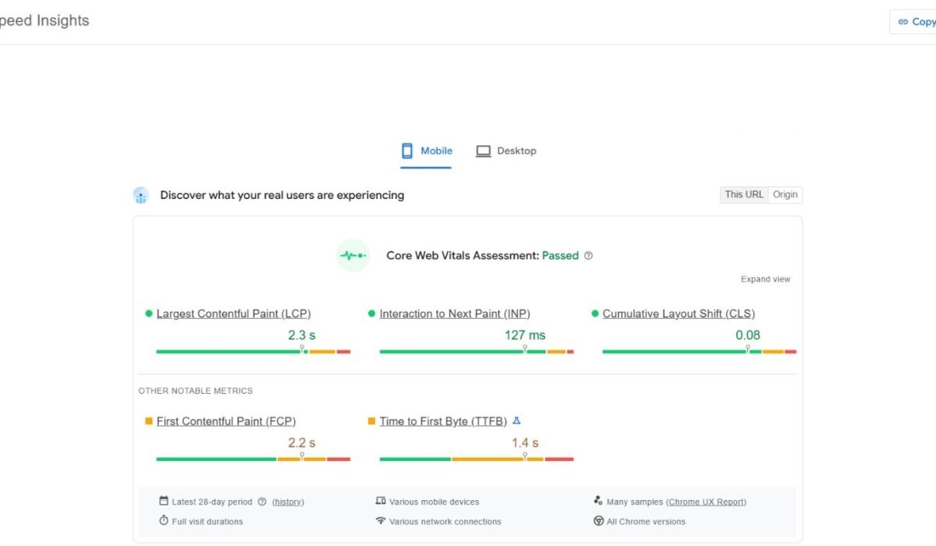The width and height of the screenshot is (936, 546).
Task: Select the Origin toggle
Action: coord(785,194)
